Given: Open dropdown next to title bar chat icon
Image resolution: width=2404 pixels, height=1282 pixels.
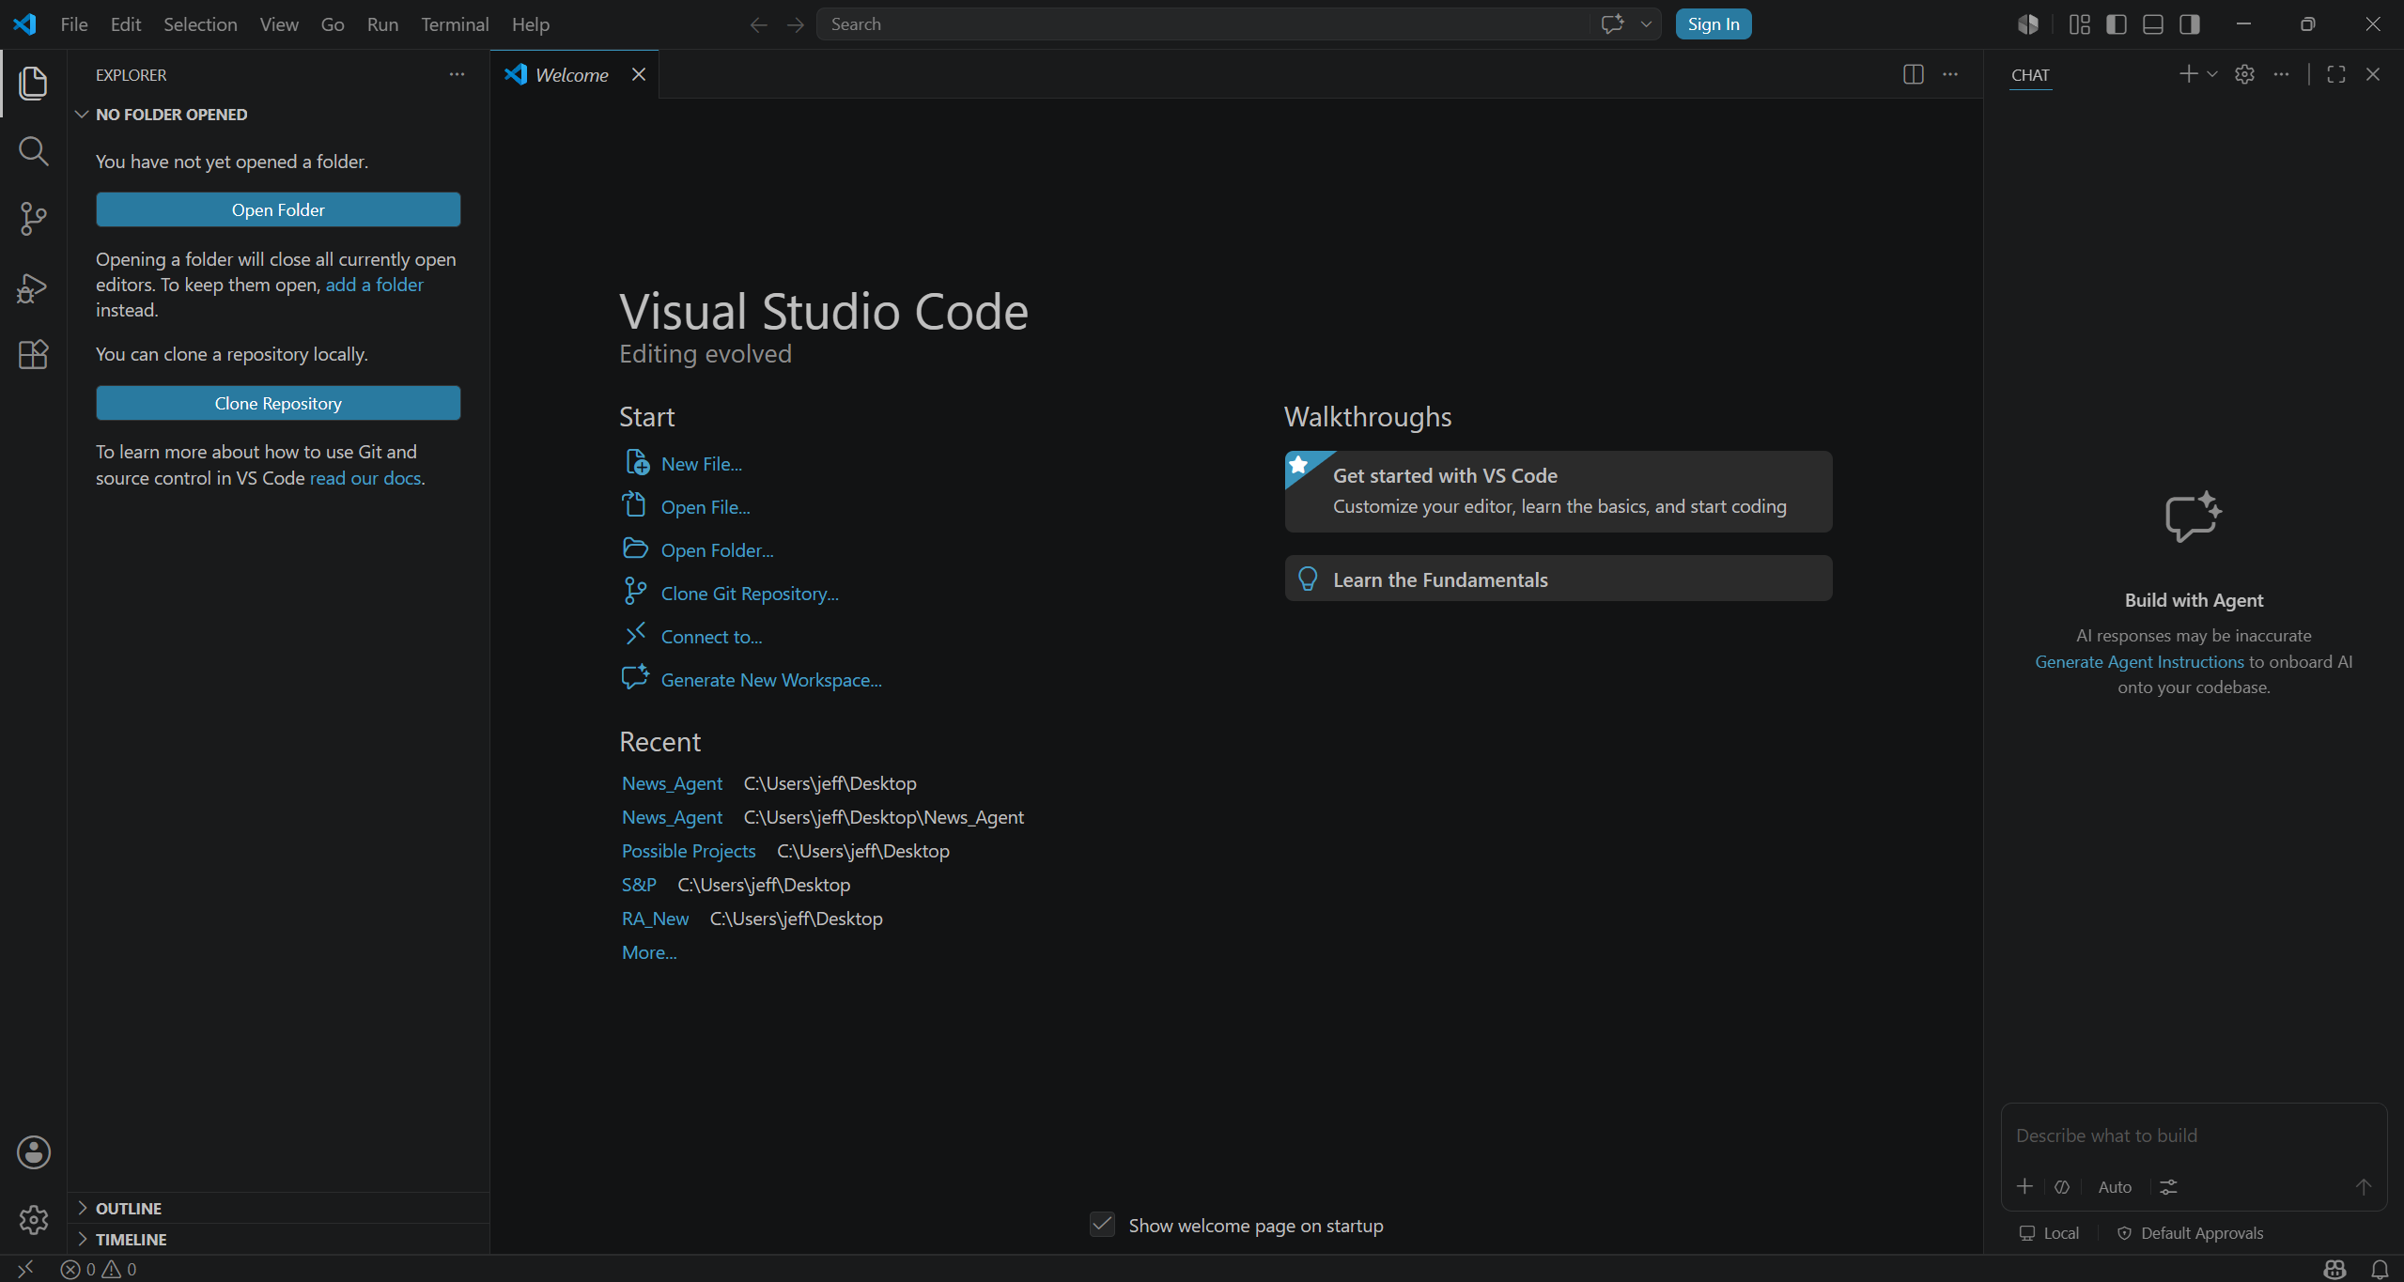Looking at the screenshot, I should [1646, 24].
